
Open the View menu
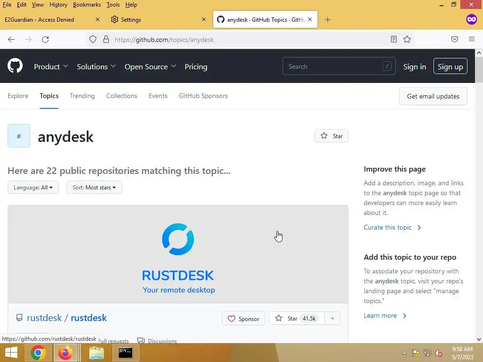point(38,5)
